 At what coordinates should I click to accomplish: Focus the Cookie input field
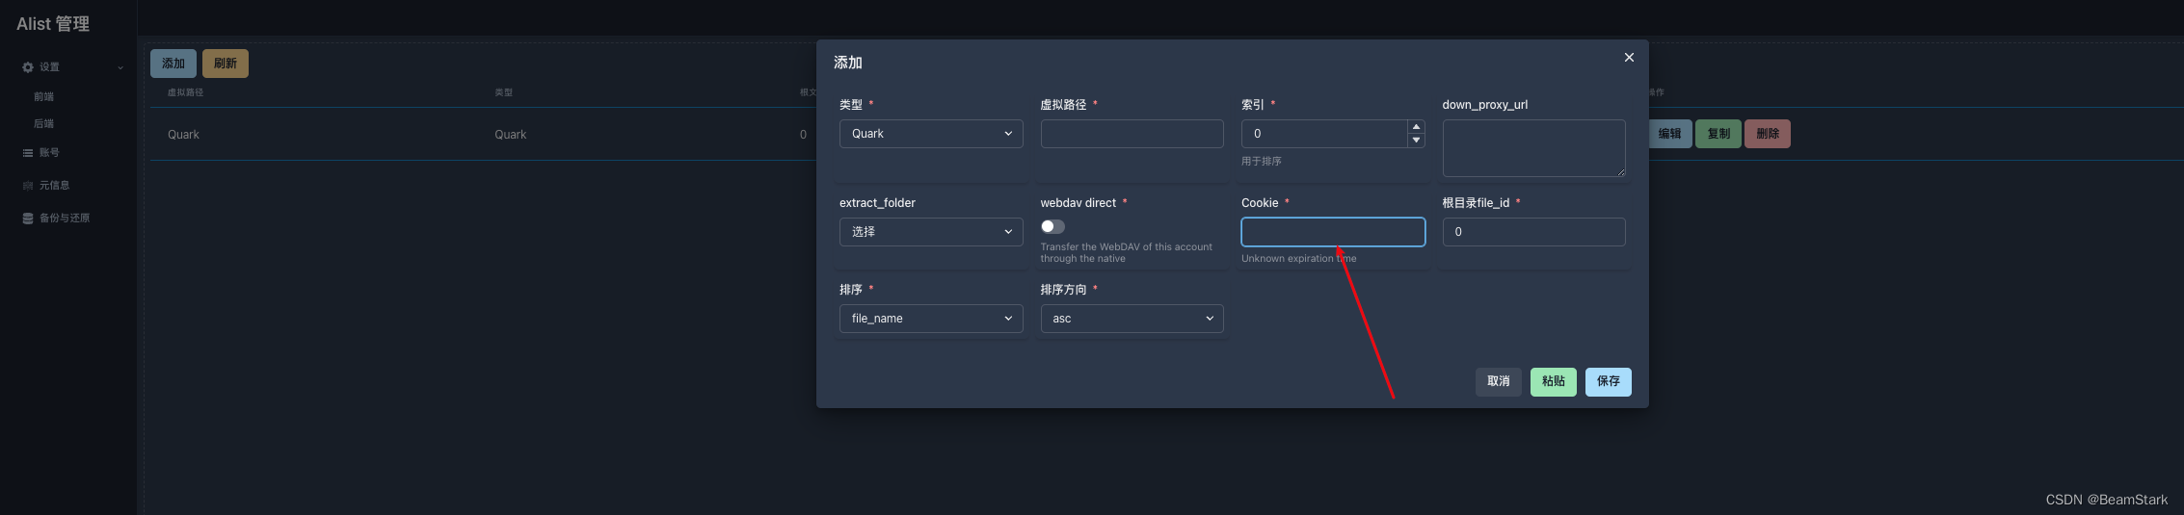tap(1332, 232)
